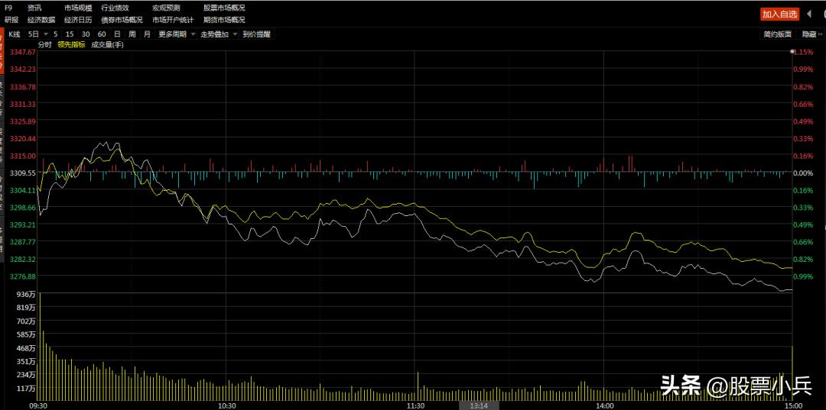Open the F9 menu item

pos(8,8)
